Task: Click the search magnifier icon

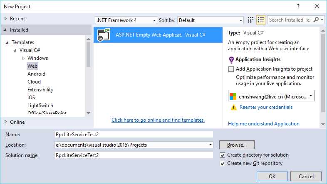Action: pyautogui.click(x=316, y=20)
